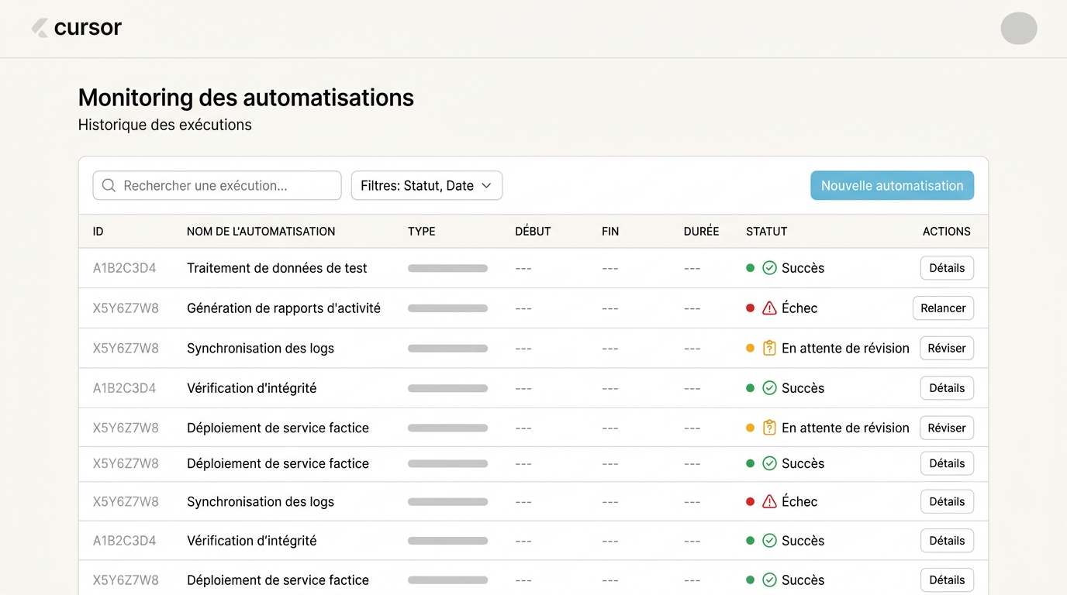Open the Filtres: Statut, Date dropdown
1067x595 pixels.
coord(426,185)
